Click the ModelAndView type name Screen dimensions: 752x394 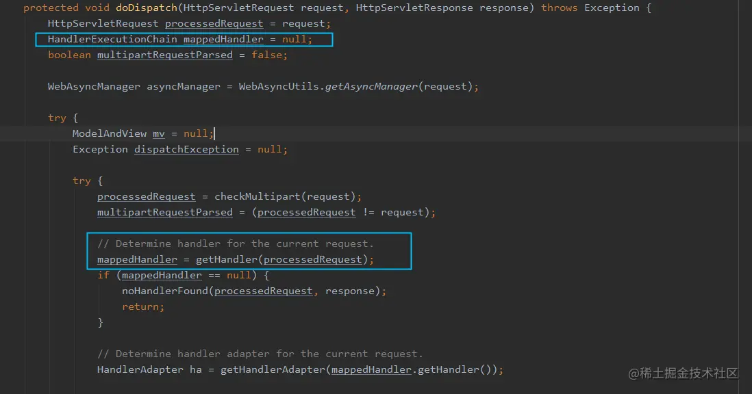coord(110,133)
